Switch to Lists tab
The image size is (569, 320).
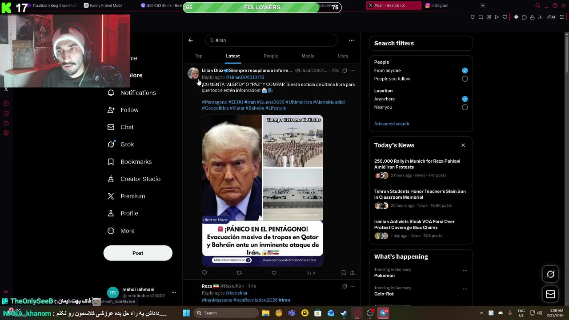click(343, 56)
